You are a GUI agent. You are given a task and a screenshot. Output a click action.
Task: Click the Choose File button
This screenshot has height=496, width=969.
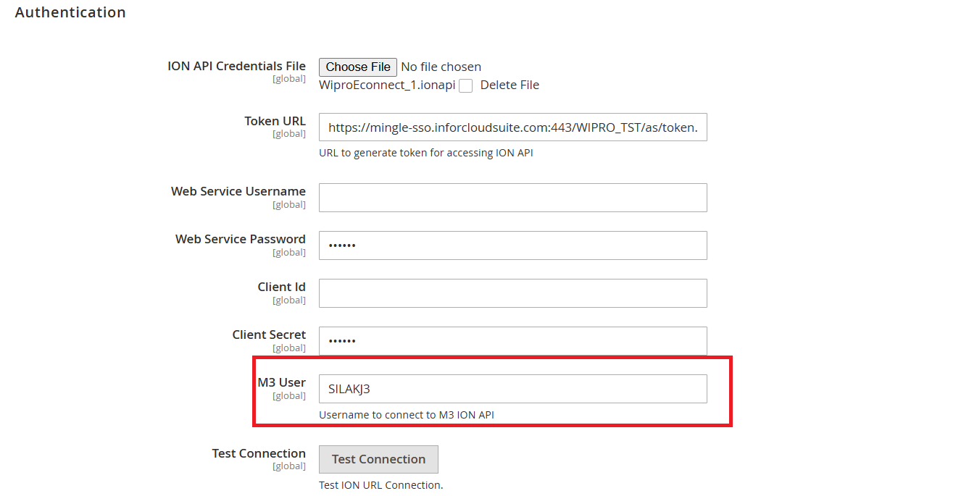pos(357,67)
